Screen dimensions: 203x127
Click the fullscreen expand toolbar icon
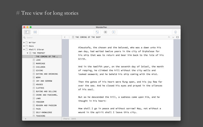click(97, 32)
